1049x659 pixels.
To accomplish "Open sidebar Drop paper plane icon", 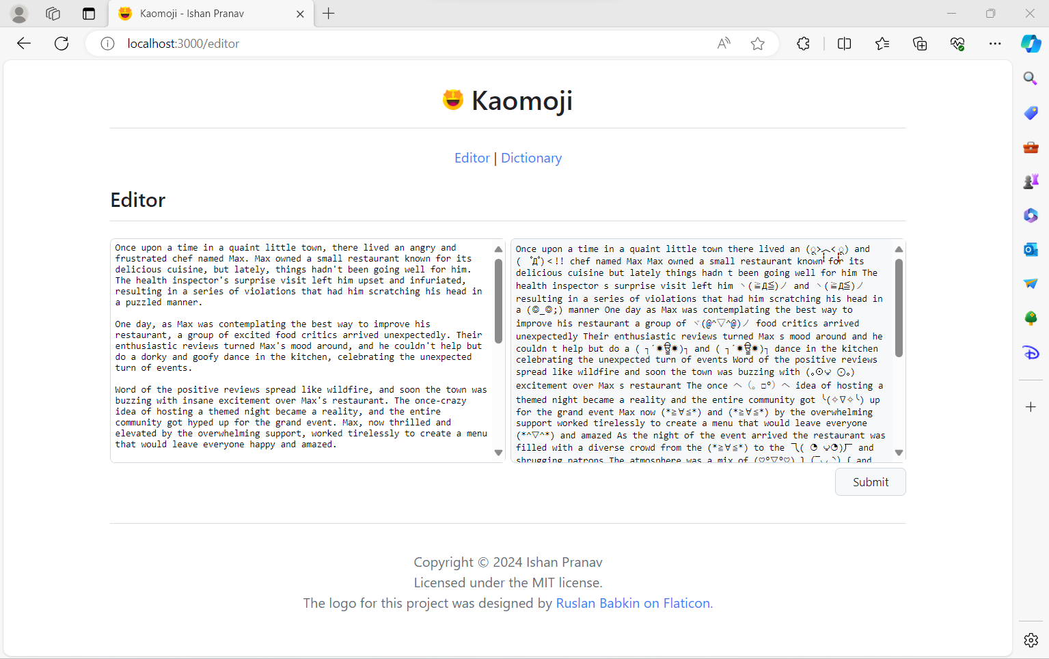I will 1031,283.
